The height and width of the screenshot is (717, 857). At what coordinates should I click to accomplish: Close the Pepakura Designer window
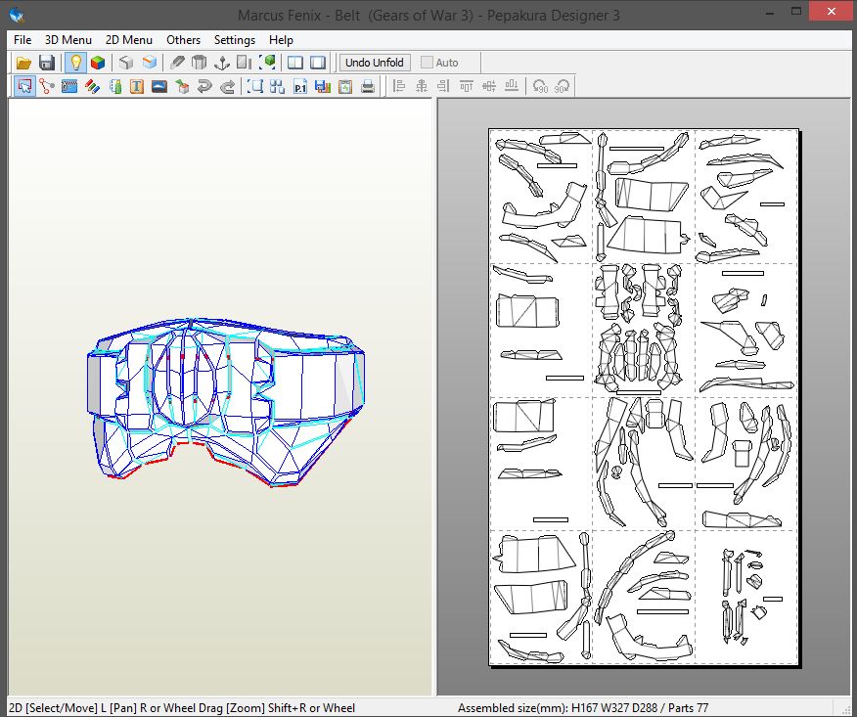pyautogui.click(x=831, y=12)
